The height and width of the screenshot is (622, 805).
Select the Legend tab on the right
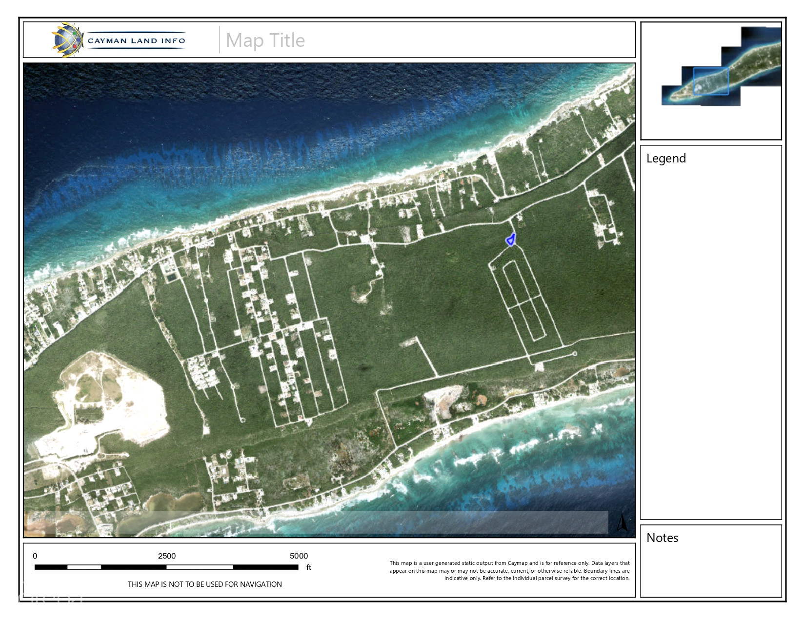(666, 158)
